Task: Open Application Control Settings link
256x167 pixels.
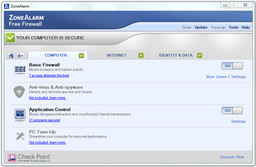Action: click(x=238, y=121)
